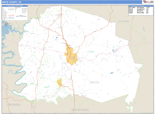Click the green "38579" ZIP label on map
Viewport: 155px width, 114px height.
click(46, 87)
